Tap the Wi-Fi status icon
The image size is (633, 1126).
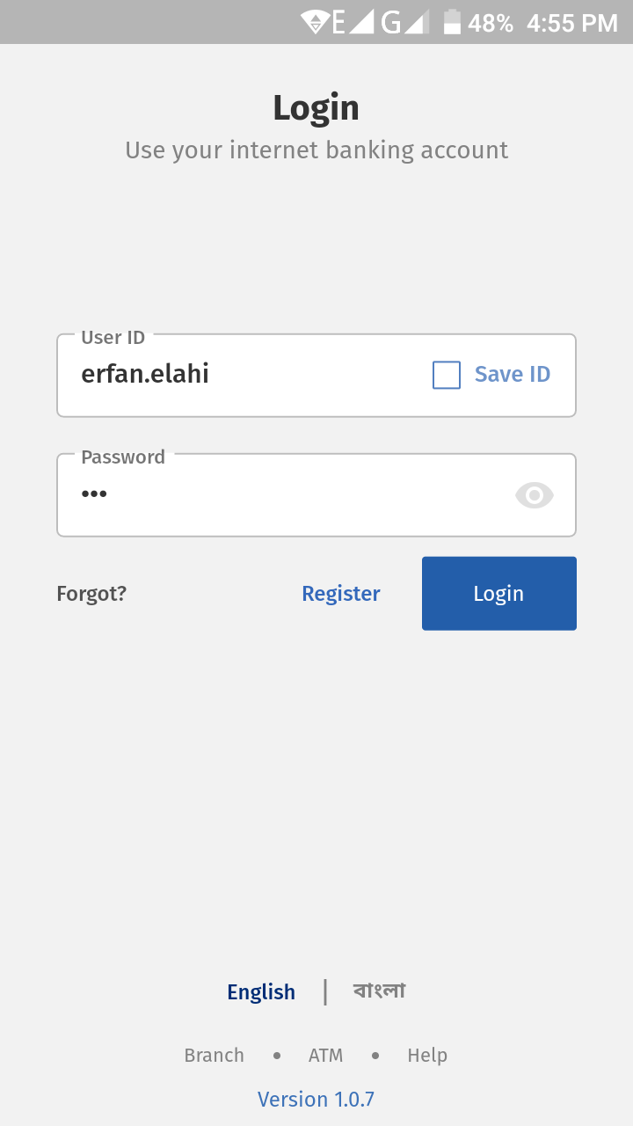coord(314,22)
